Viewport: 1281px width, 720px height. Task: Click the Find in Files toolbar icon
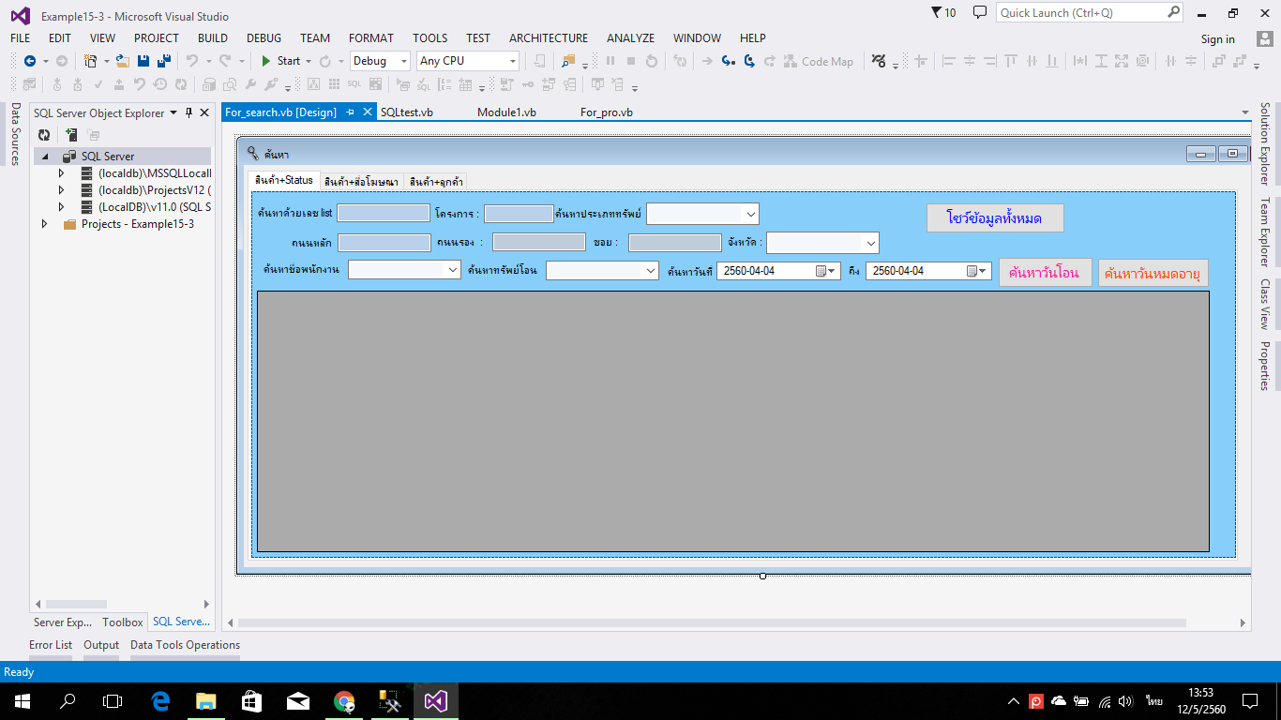(x=567, y=61)
